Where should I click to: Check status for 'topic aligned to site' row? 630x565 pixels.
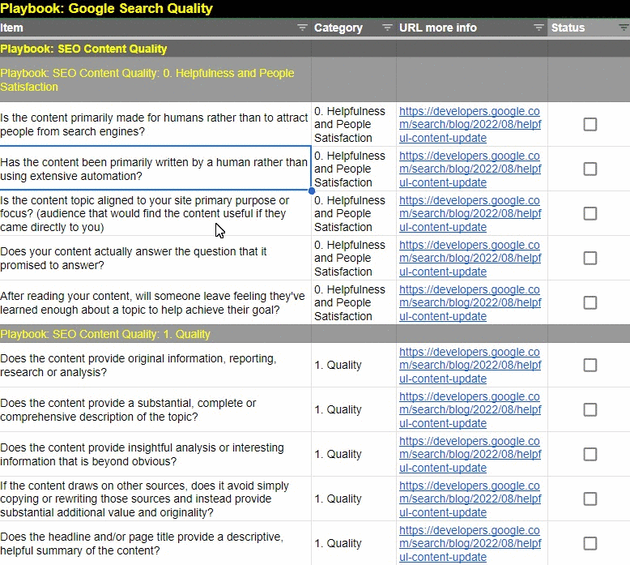point(590,213)
